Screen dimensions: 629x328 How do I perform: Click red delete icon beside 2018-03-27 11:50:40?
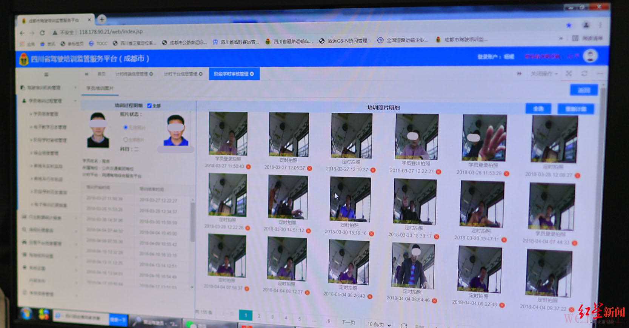pos(248,167)
